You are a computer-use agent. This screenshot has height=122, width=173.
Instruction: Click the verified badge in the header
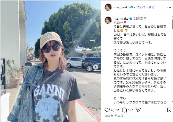click(131, 7)
